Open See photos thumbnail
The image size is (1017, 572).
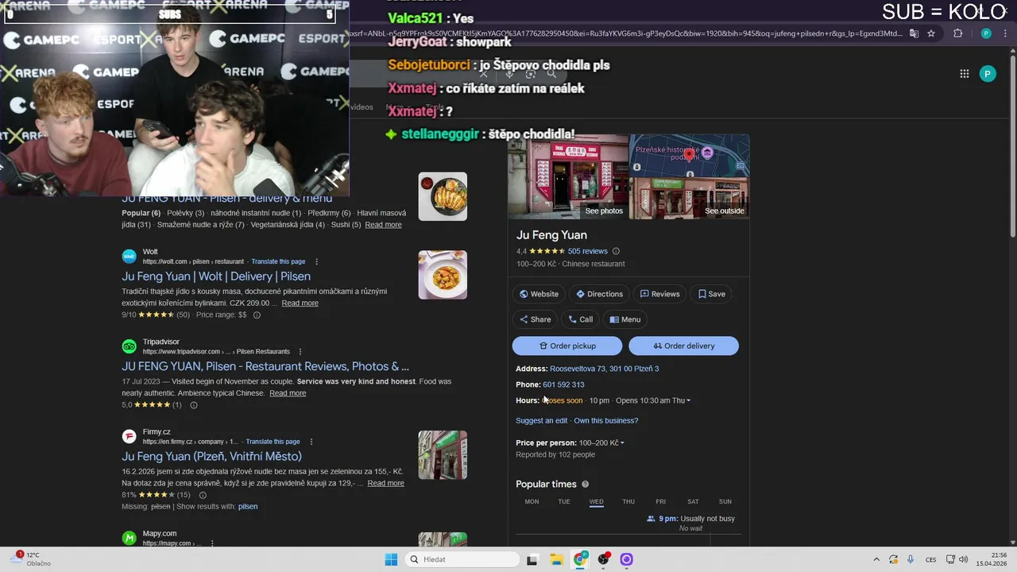[x=568, y=176]
